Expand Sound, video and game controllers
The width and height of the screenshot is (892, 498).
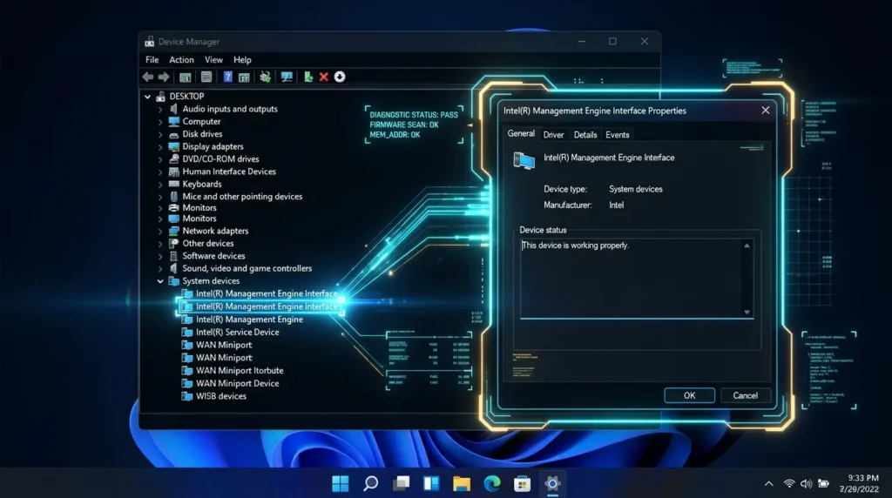click(160, 269)
